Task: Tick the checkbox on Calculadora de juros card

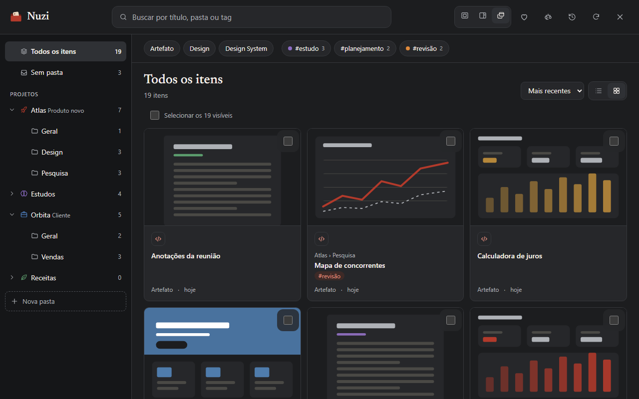Action: click(614, 141)
